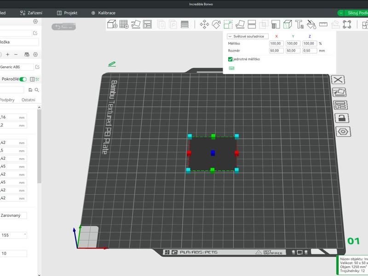Click the input field showing 10
368x276 pixels.
coord(13,253)
